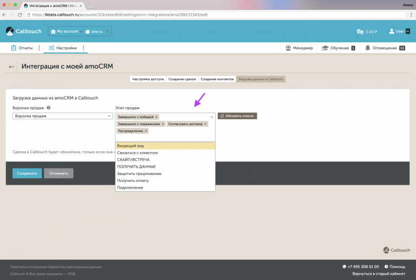The height and width of the screenshot is (280, 416).
Task: Show help tooltip for Воронка продаж
Action: pos(49,108)
